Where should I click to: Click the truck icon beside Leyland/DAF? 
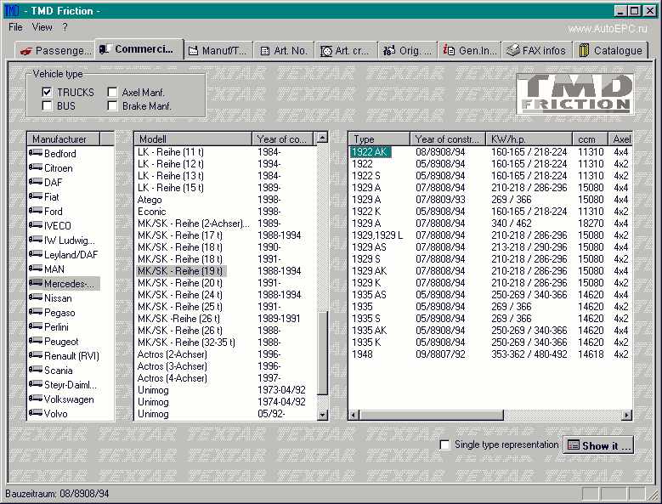click(x=36, y=253)
